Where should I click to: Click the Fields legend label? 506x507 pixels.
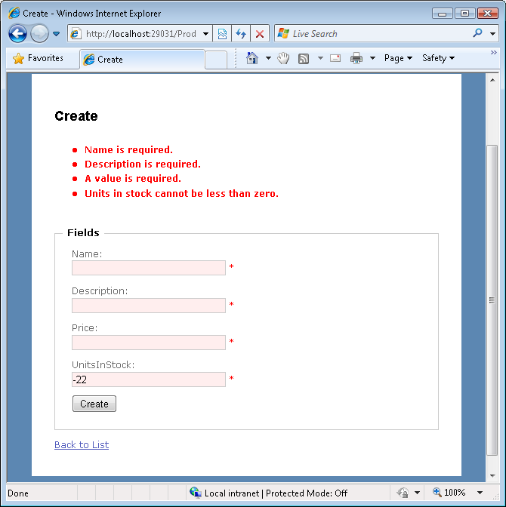pyautogui.click(x=83, y=233)
